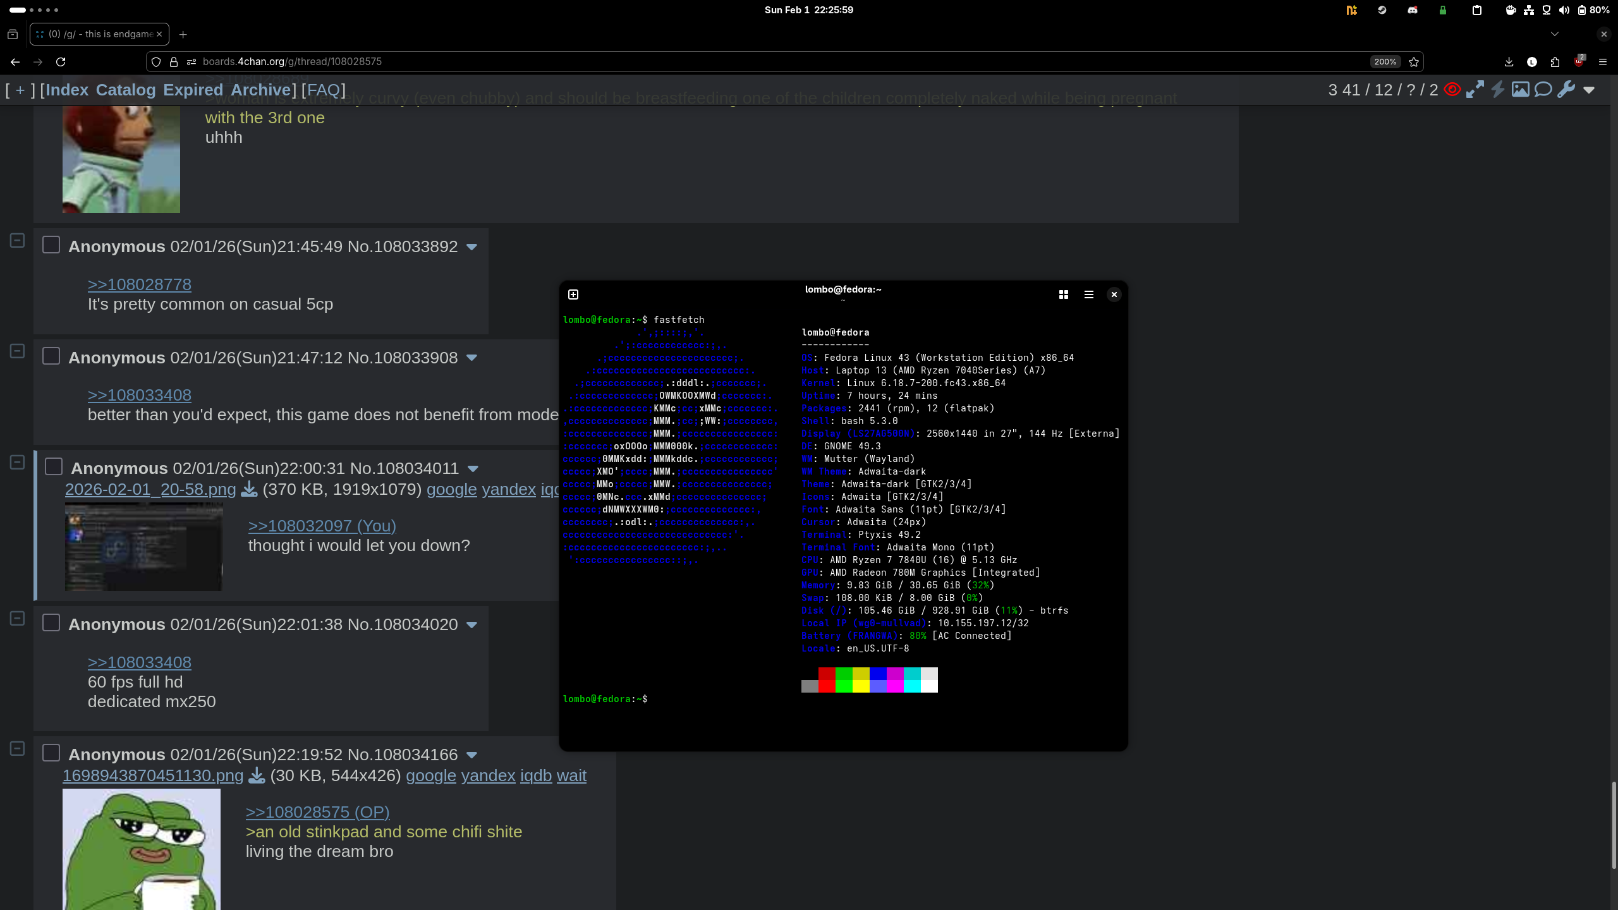Open settings with the wrench icon

(1566, 90)
